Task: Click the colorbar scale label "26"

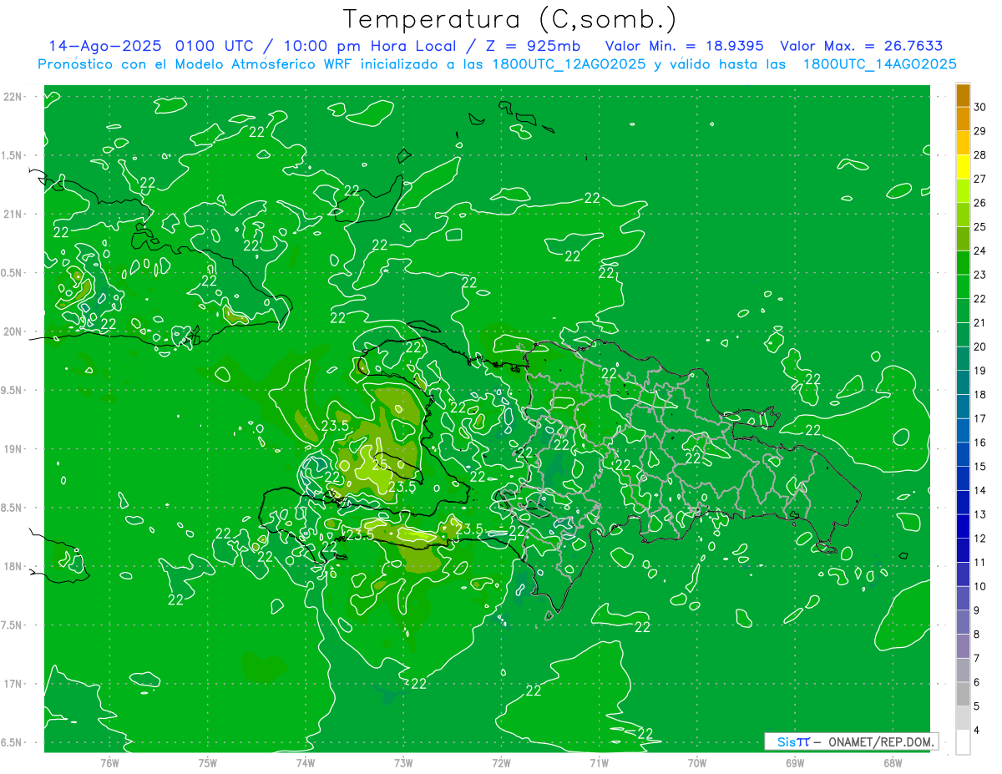Action: click(980, 203)
